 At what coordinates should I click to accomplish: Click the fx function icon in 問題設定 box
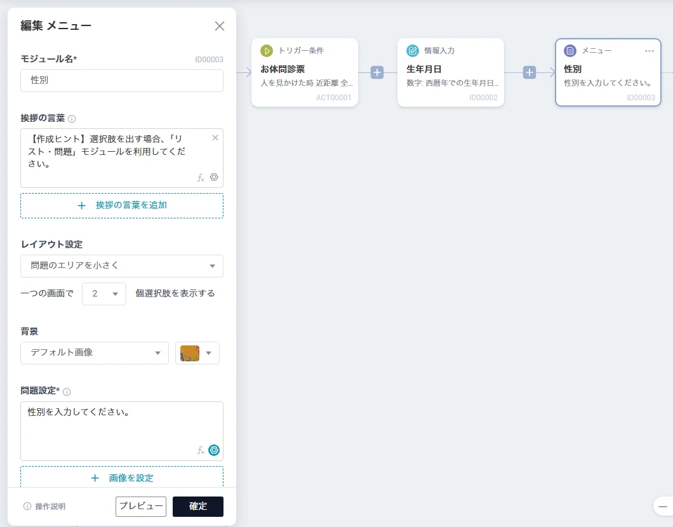pyautogui.click(x=201, y=450)
